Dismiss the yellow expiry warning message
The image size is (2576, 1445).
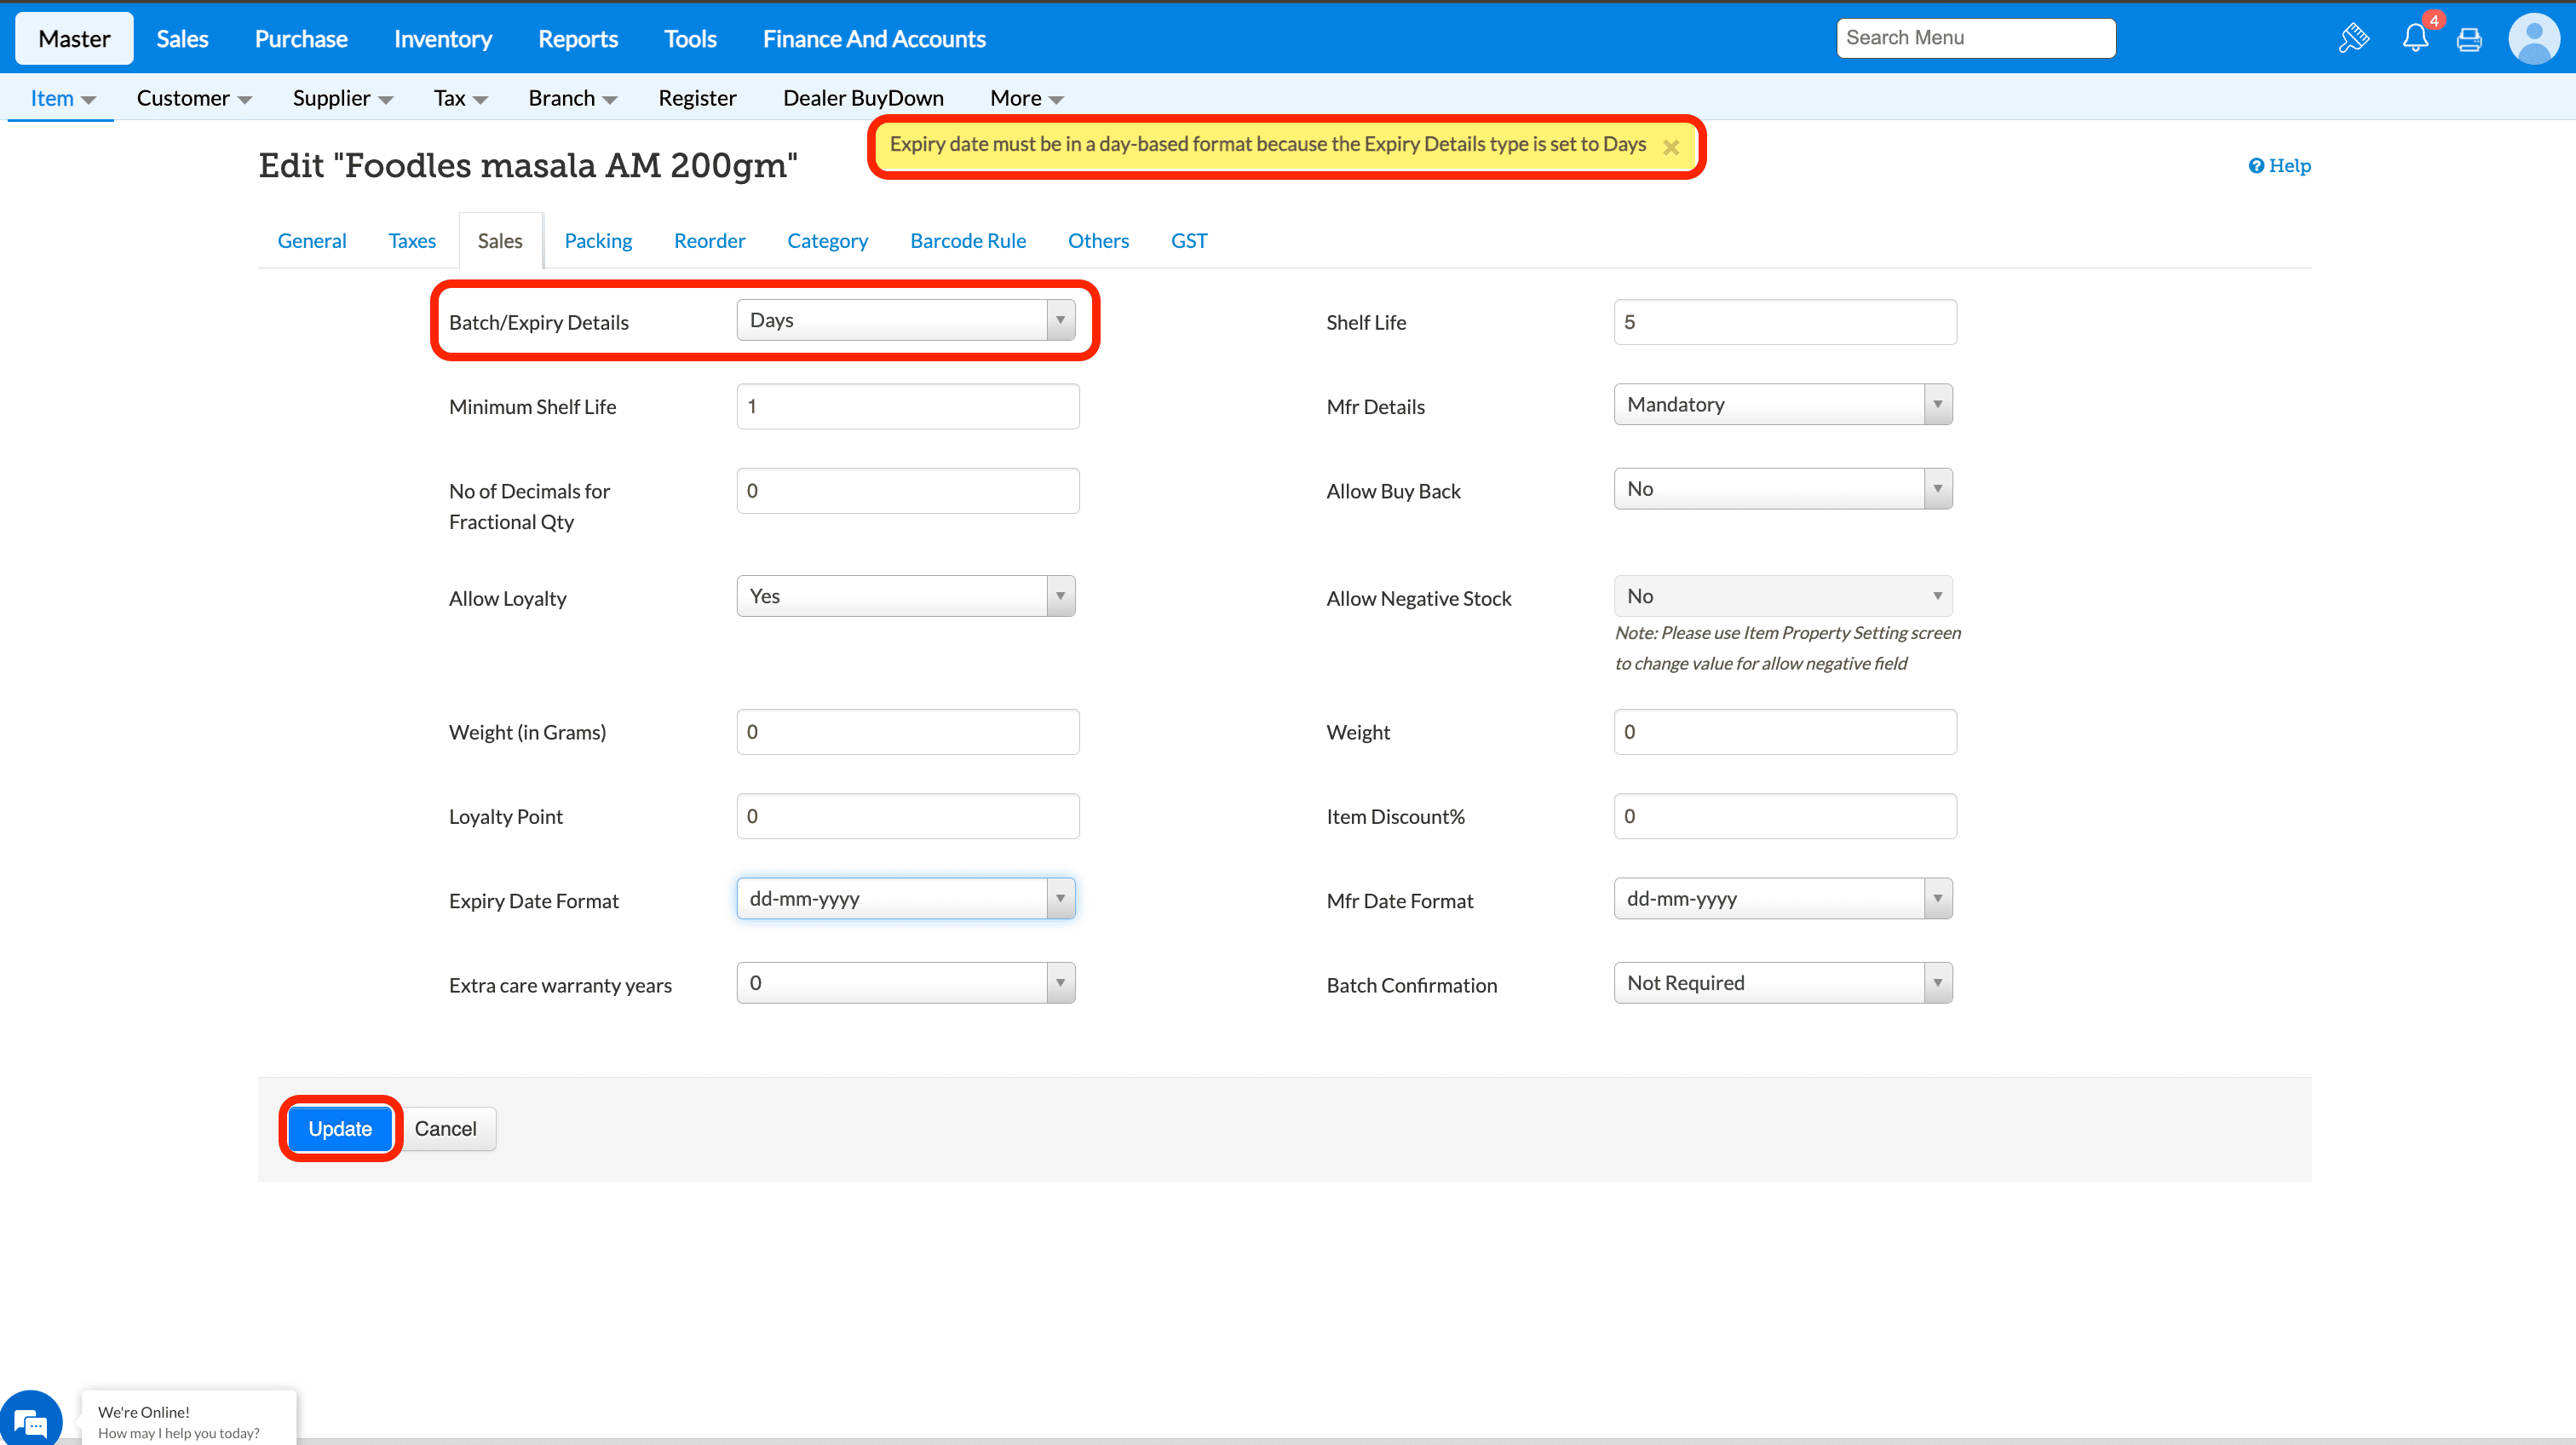pos(1670,147)
